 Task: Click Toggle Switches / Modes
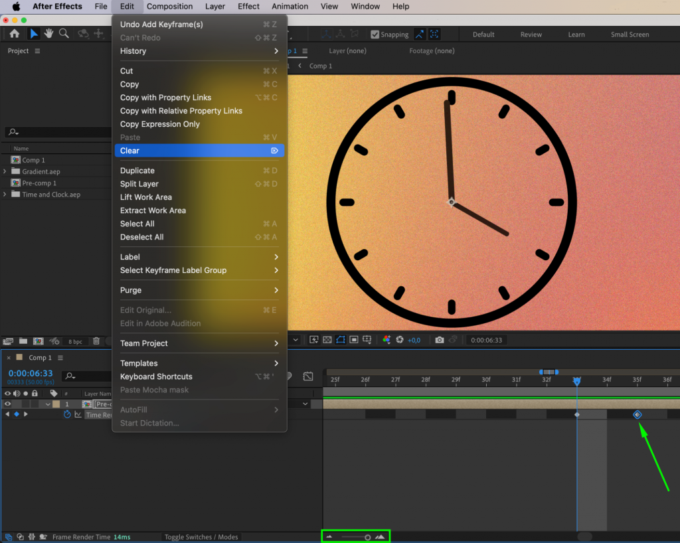pyautogui.click(x=201, y=536)
